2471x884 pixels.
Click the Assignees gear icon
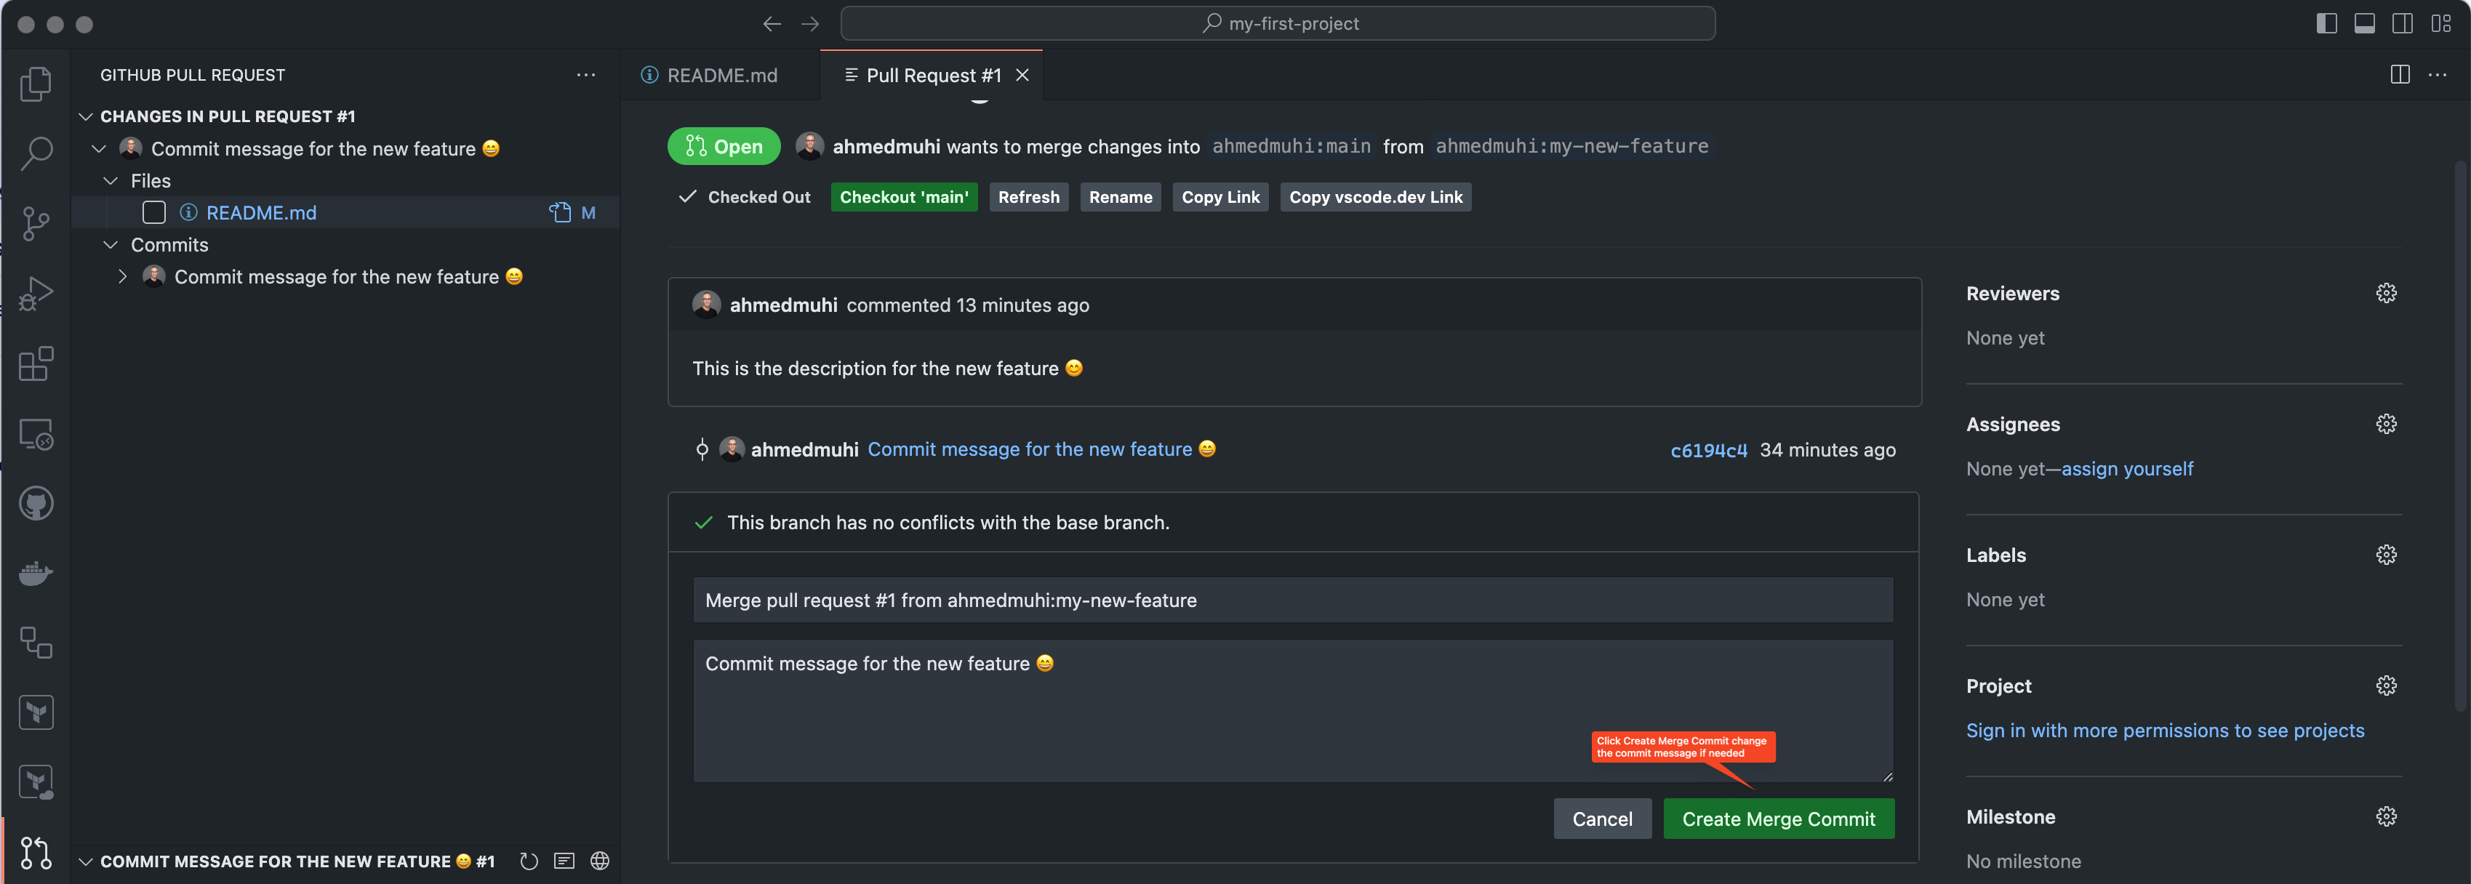(x=2386, y=424)
